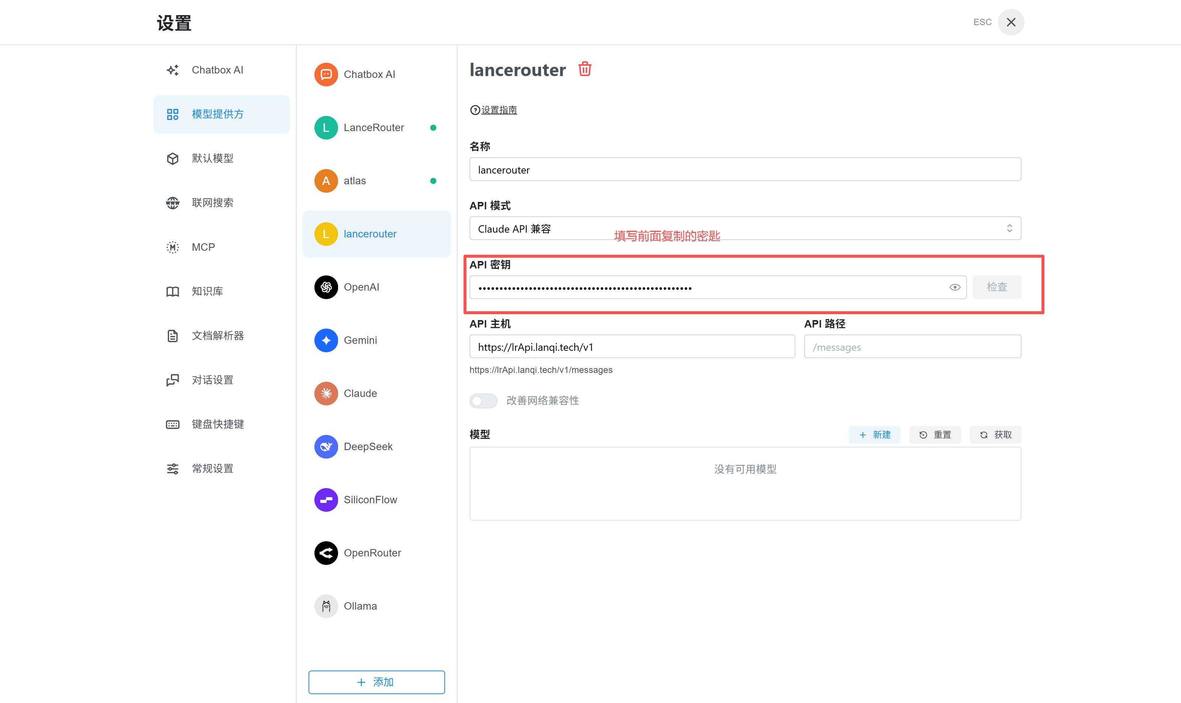Click the OpenRouter provider name
This screenshot has height=703, width=1181.
[372, 553]
